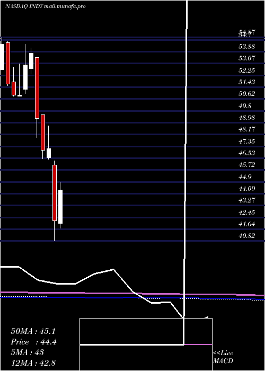The height and width of the screenshot is (371, 265).
Task: Select the tall red candle spanning 53 to 49
Action: click(x=37, y=88)
